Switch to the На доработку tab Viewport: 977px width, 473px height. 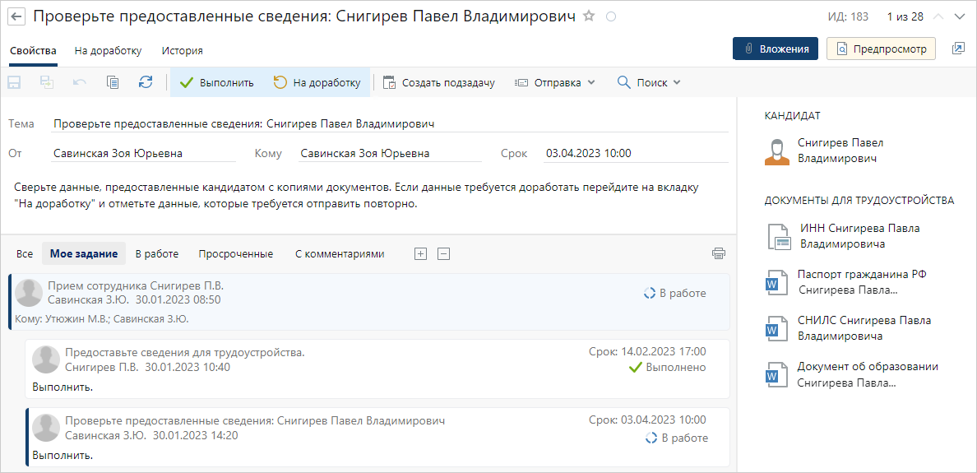pos(108,50)
